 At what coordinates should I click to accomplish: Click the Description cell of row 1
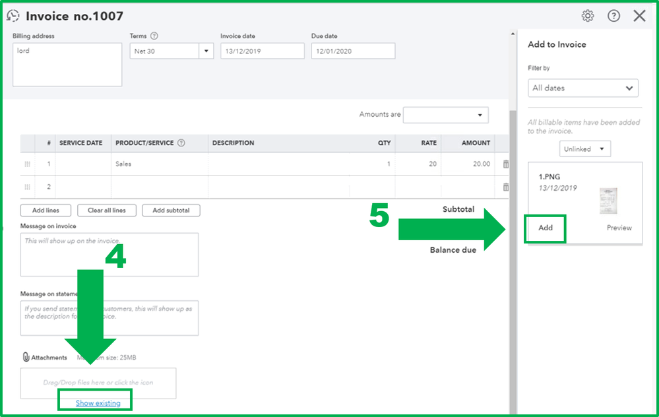point(278,164)
